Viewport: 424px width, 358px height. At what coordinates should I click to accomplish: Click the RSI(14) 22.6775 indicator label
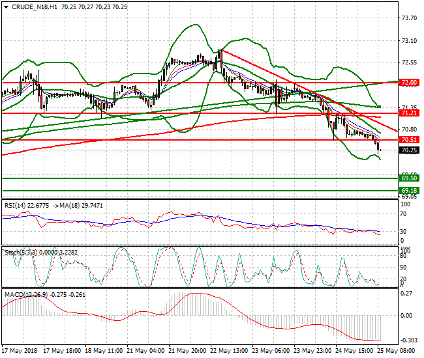(27, 206)
